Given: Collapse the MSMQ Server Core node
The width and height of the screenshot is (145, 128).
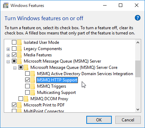Looking at the screenshot, I should [15, 68].
